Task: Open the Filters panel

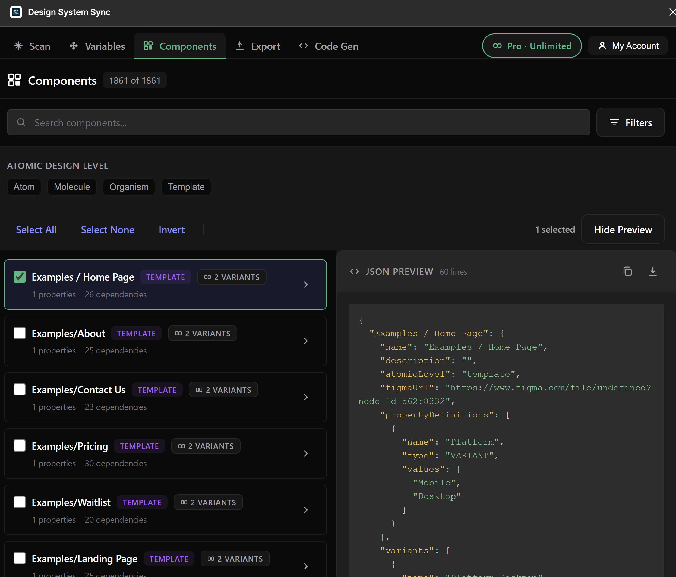Action: 630,122
